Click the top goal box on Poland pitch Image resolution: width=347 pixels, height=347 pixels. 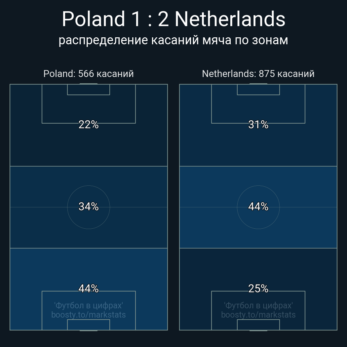click(89, 90)
